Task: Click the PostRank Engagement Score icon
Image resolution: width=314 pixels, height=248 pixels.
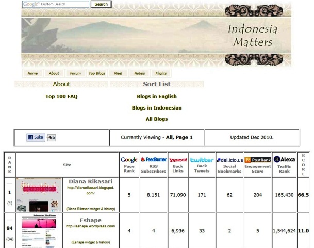Action: pos(257,160)
